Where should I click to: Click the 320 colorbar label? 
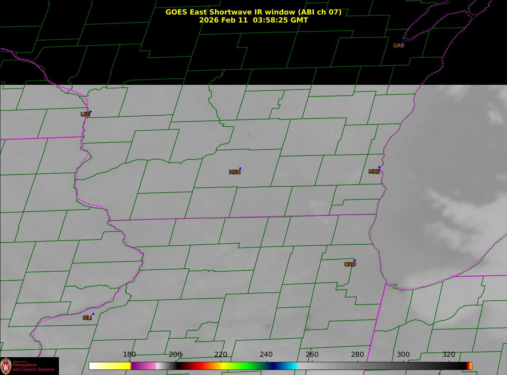(x=449, y=355)
